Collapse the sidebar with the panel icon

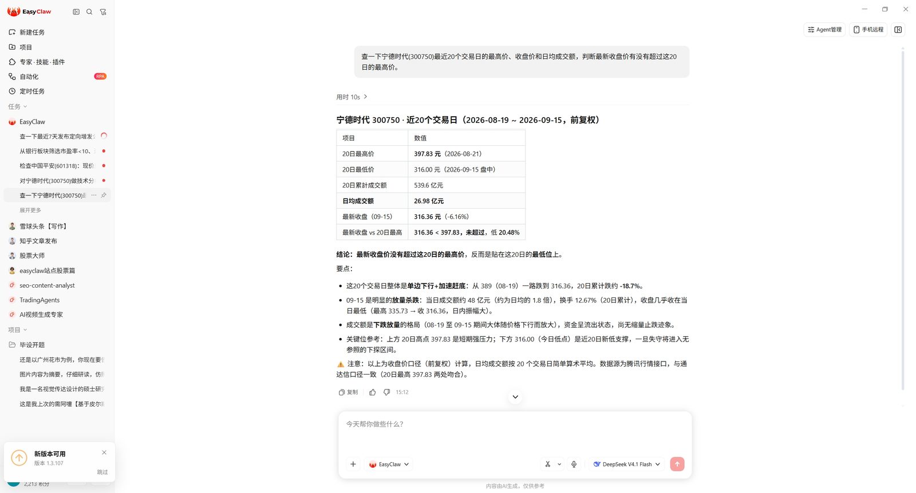point(76,11)
